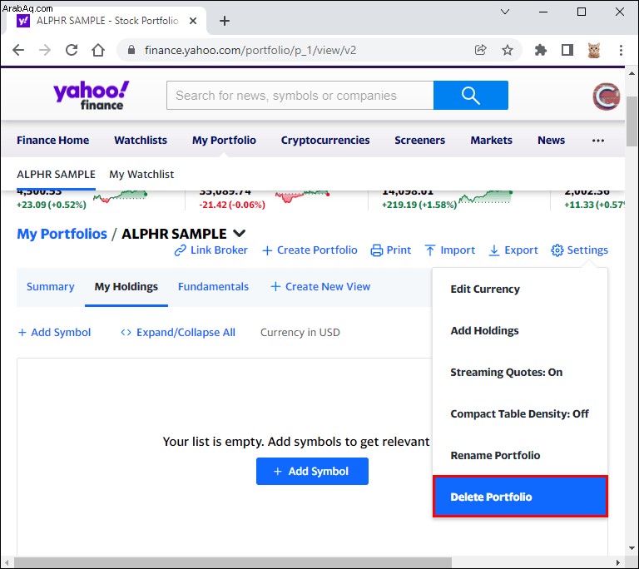Go to the browser home icon

pos(98,50)
